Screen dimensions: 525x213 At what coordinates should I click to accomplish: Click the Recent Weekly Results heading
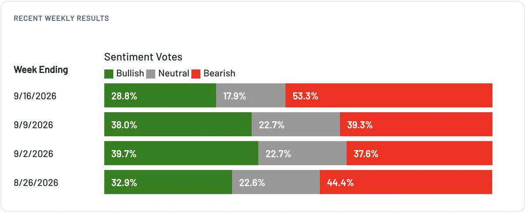coord(62,19)
